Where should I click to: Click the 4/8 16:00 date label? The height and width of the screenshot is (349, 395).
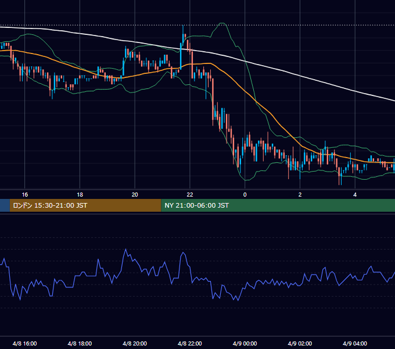pos(24,343)
